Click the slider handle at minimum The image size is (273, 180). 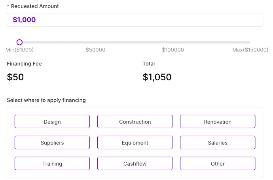coord(19,42)
